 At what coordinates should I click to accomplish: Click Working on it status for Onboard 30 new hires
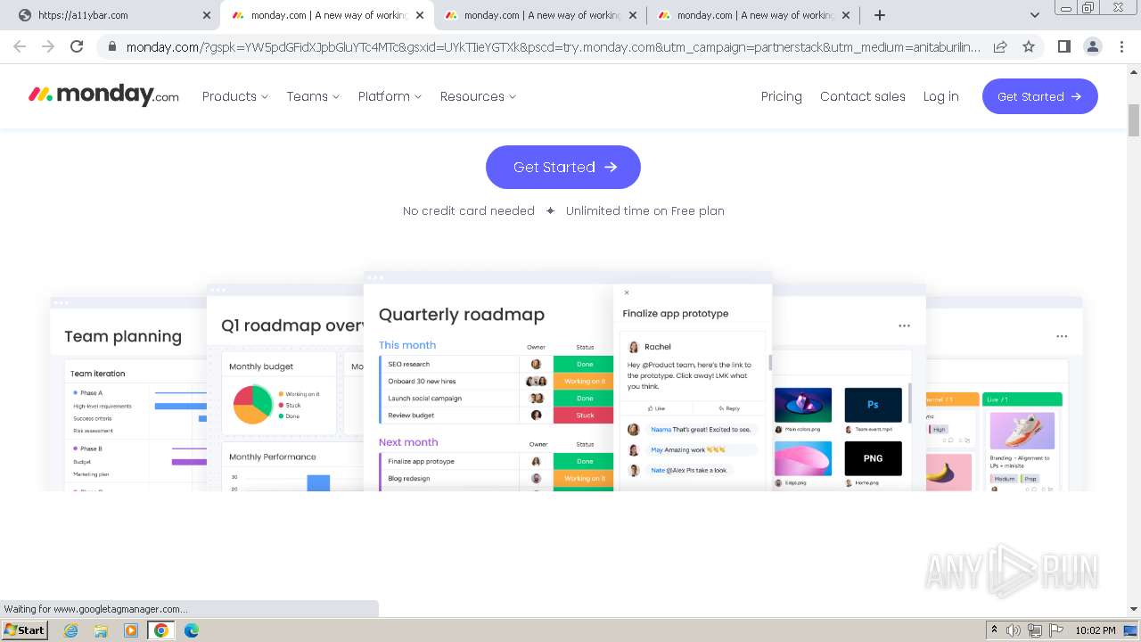584,381
